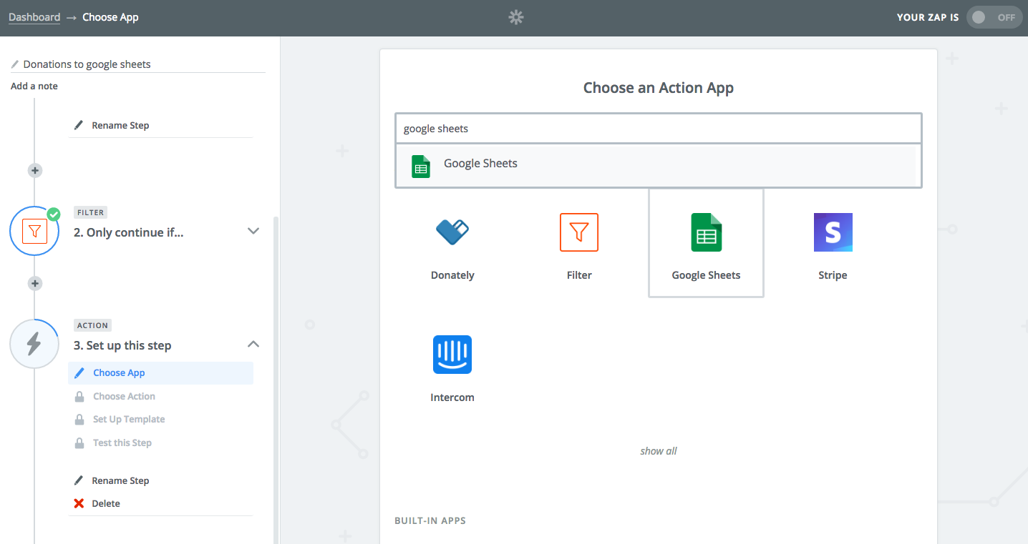Click the red X delete icon
The height and width of the screenshot is (544, 1028).
pos(79,503)
